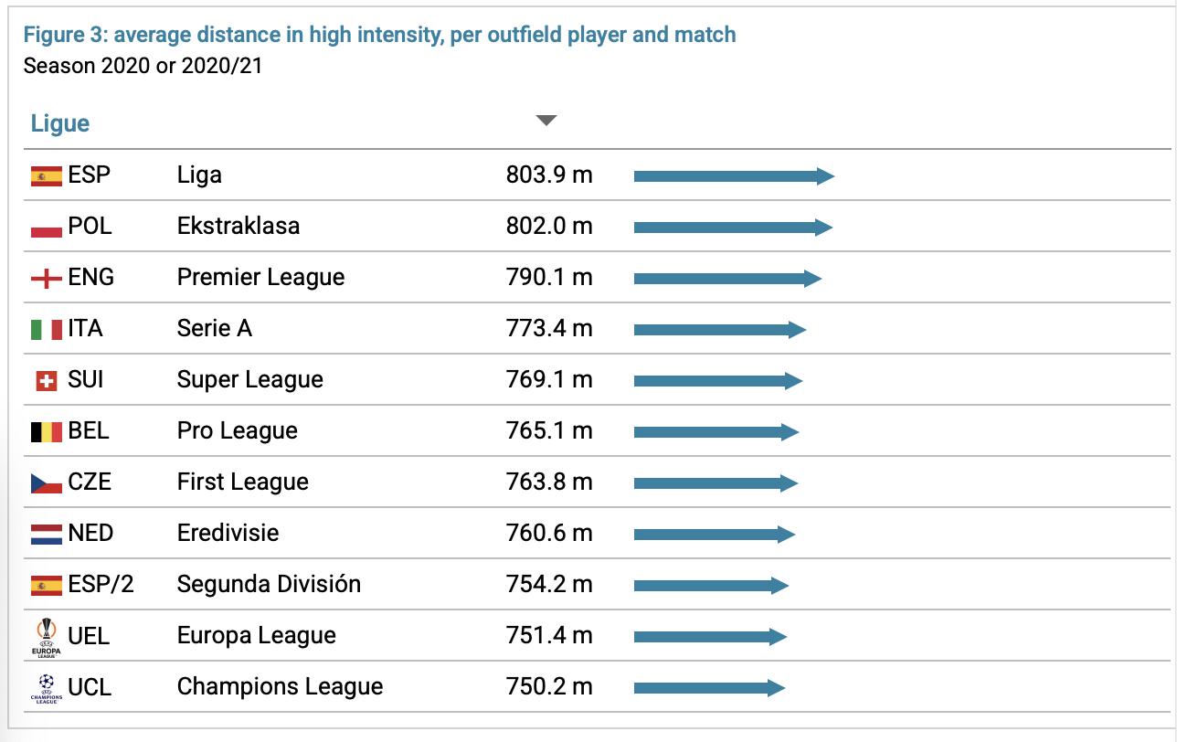Click the Champions League distance bar
This screenshot has width=1177, height=742.
708,688
